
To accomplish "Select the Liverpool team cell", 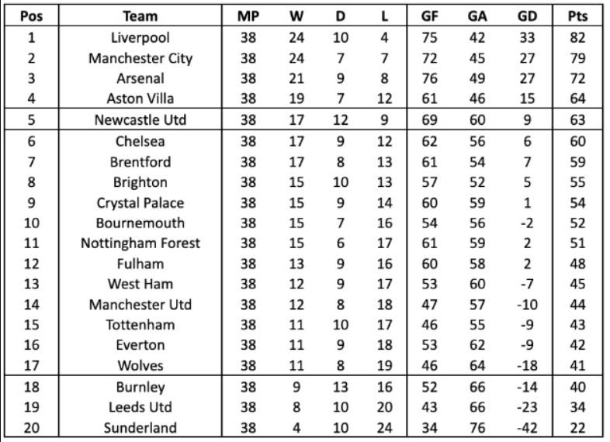I will (x=140, y=37).
